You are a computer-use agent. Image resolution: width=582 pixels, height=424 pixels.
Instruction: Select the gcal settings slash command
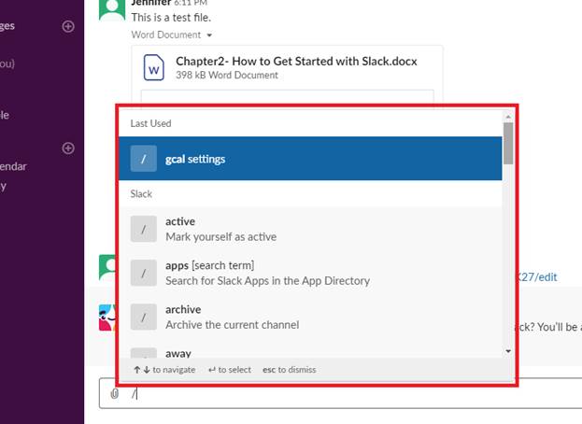click(310, 159)
